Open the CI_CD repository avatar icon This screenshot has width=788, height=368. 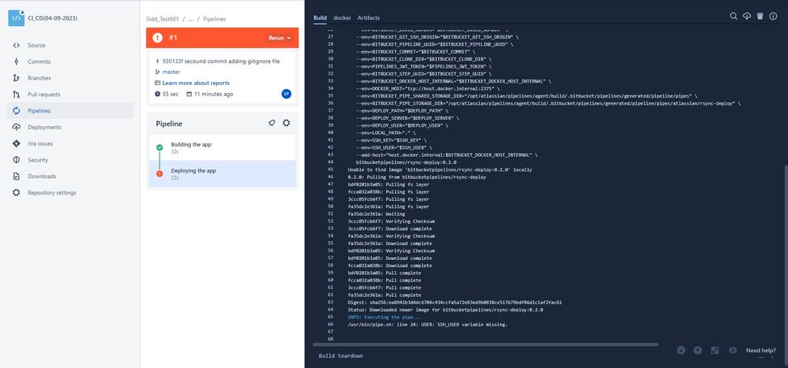tap(16, 17)
